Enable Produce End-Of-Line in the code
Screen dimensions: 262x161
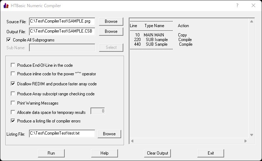pyautogui.click(x=13, y=65)
